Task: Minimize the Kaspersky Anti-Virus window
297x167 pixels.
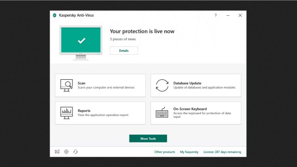Action: pyautogui.click(x=228, y=15)
